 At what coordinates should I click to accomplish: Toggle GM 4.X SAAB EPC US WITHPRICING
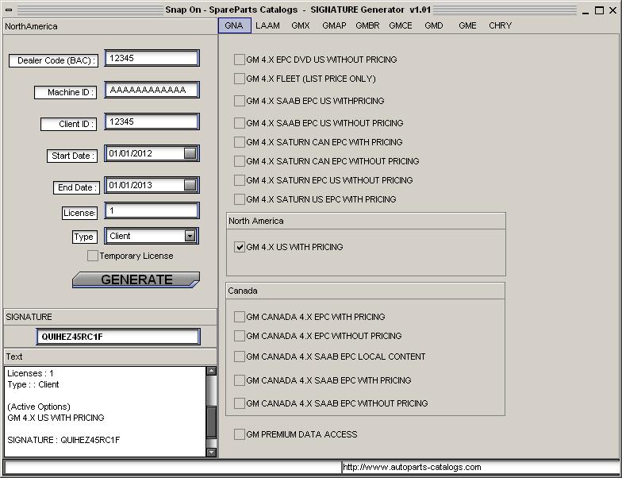tap(240, 101)
